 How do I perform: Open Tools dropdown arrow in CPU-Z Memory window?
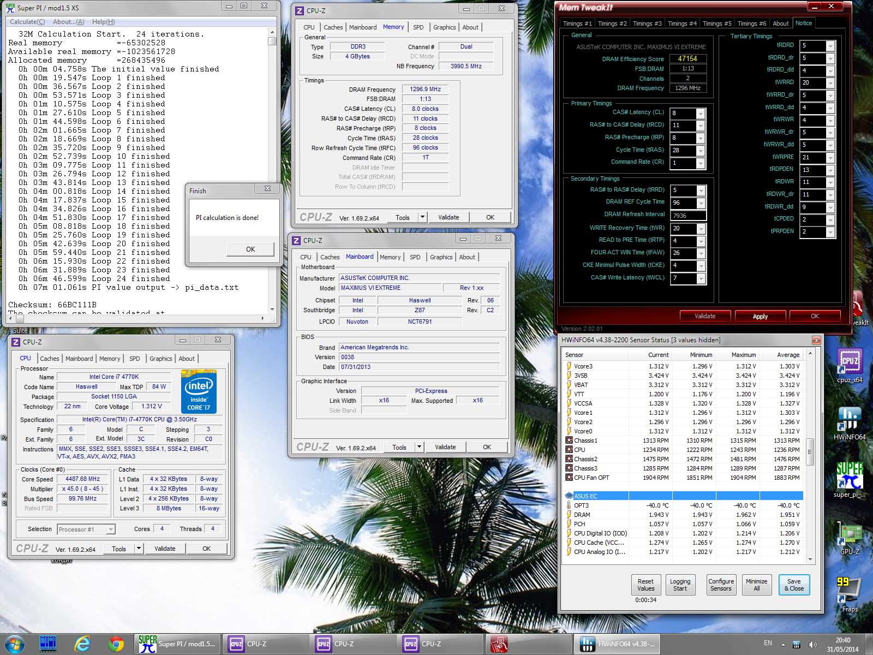[422, 217]
